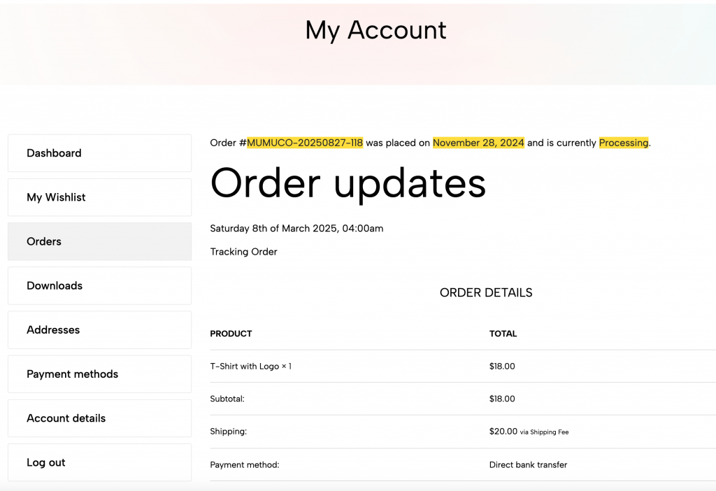View the Addresses page

click(x=99, y=329)
